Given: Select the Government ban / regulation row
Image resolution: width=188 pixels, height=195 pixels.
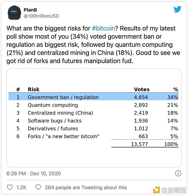Looking at the screenshot, I should coord(93,97).
